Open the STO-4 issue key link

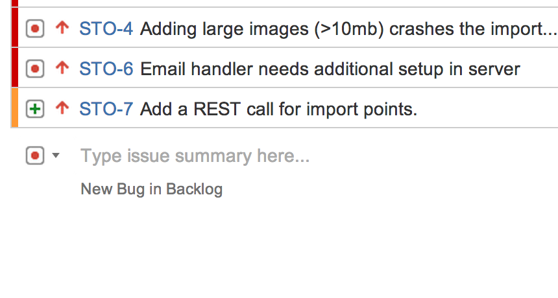106,29
